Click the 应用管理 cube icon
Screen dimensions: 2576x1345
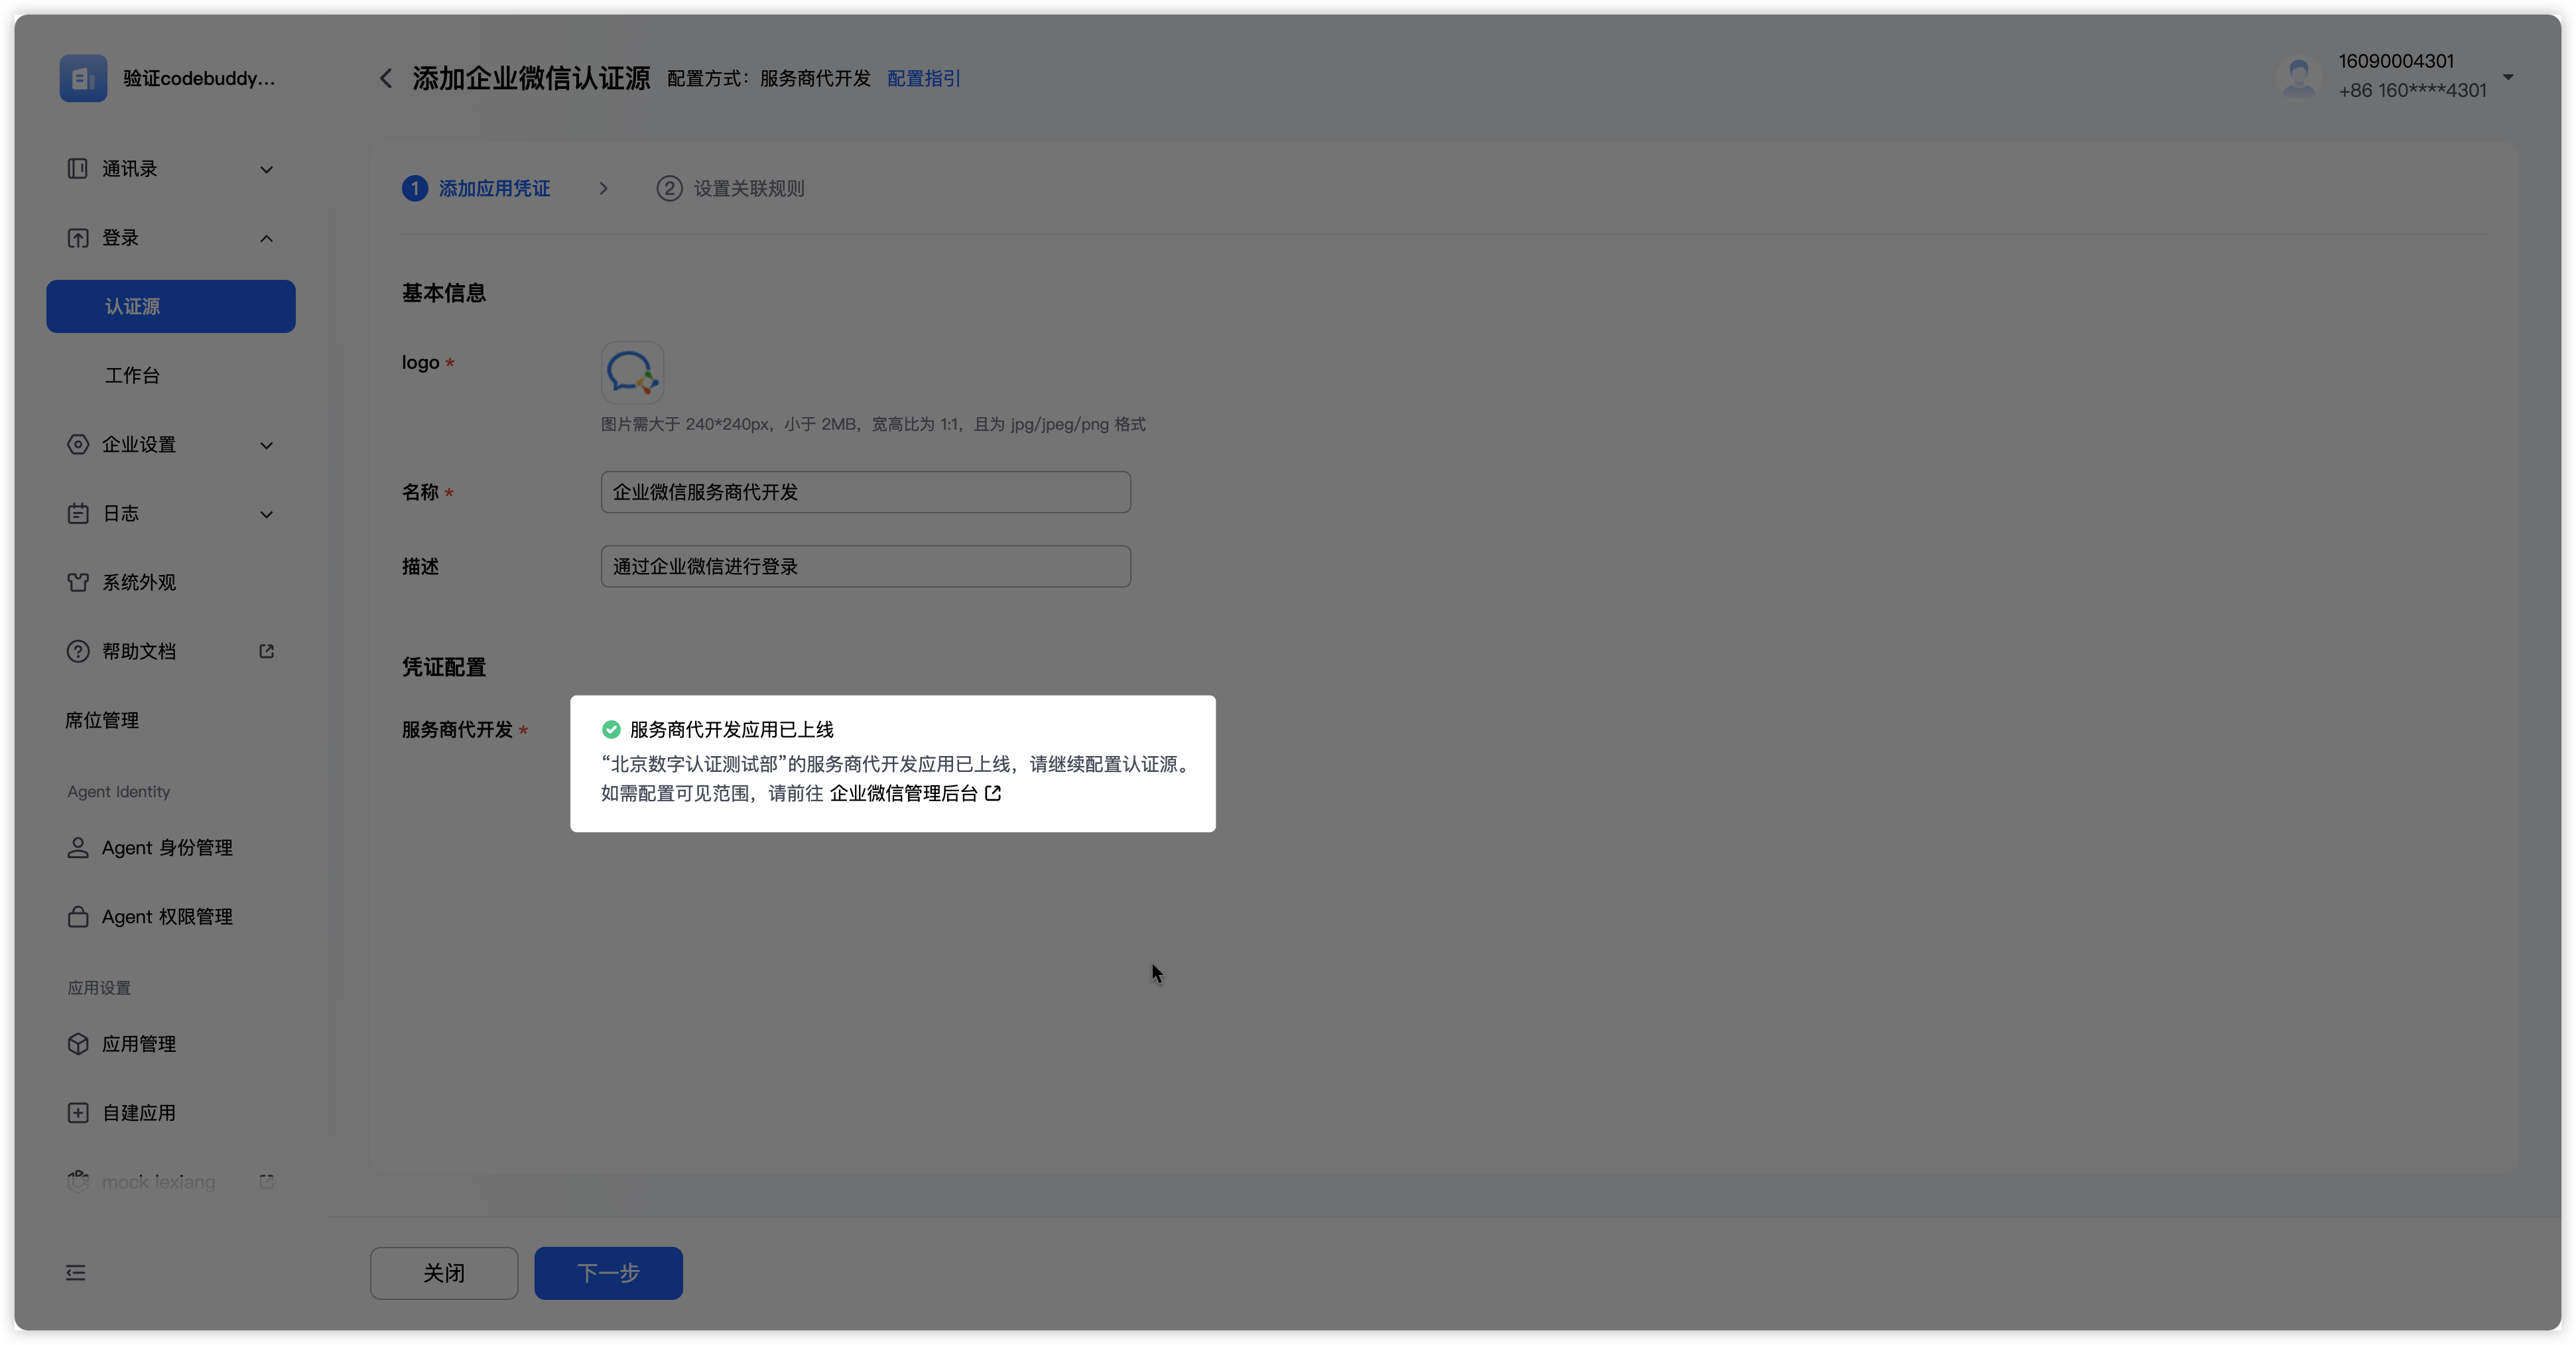(78, 1044)
